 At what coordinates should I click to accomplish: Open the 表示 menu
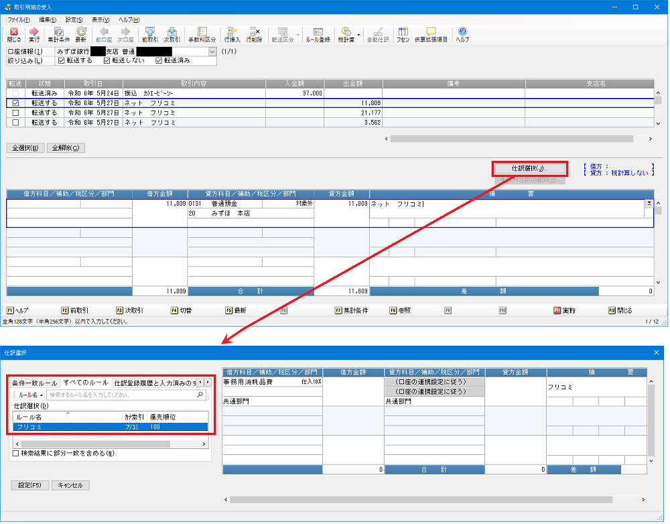coord(101,20)
